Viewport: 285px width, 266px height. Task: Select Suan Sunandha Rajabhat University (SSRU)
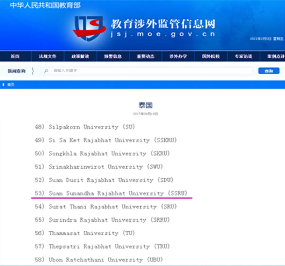coord(111,193)
